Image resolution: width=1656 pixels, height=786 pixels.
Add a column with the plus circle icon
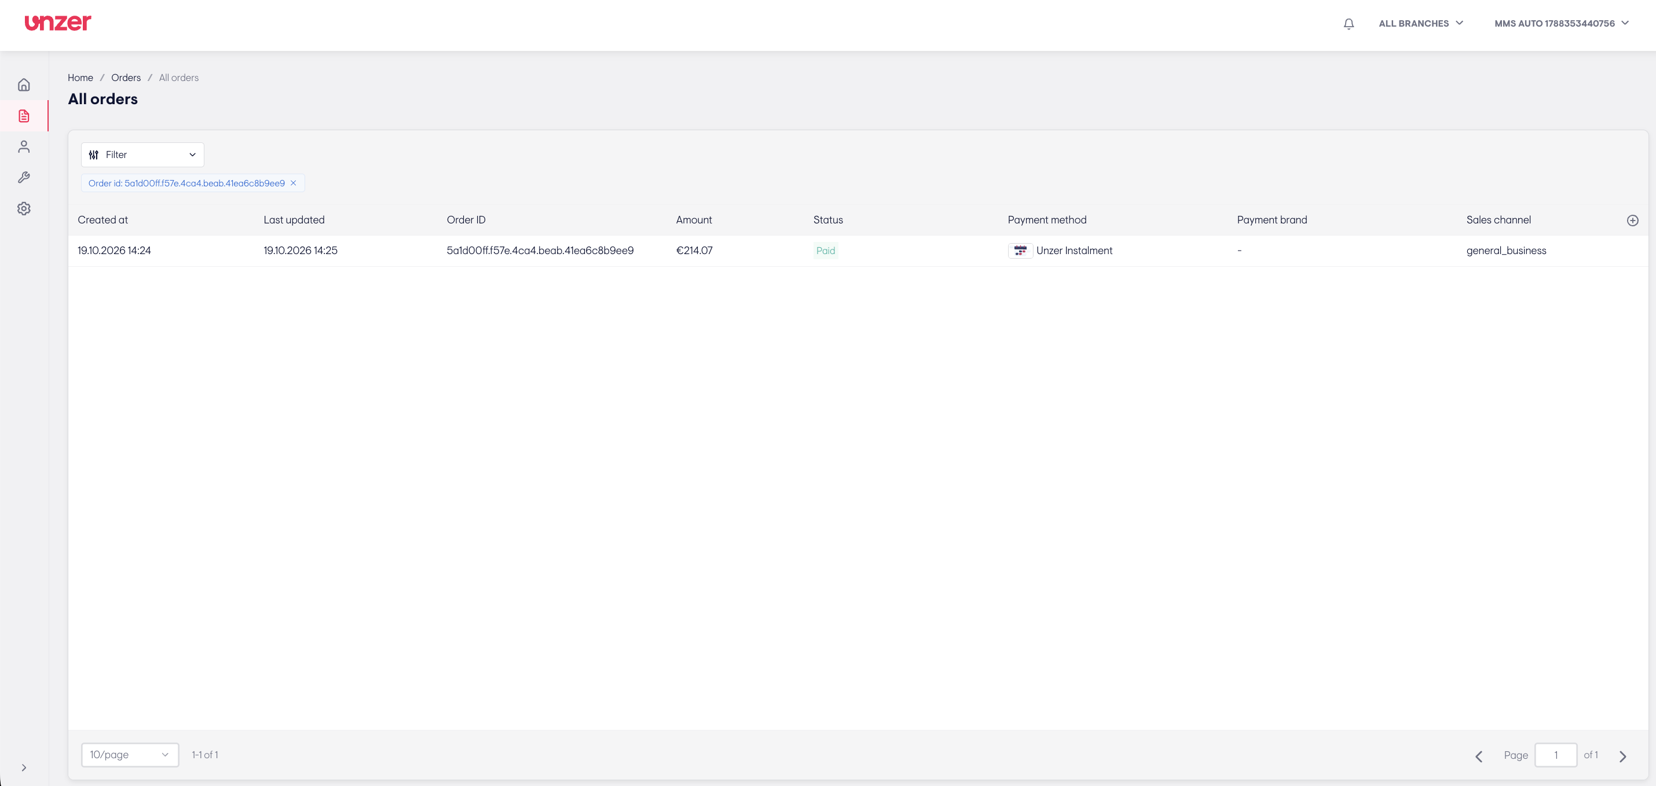(1632, 221)
